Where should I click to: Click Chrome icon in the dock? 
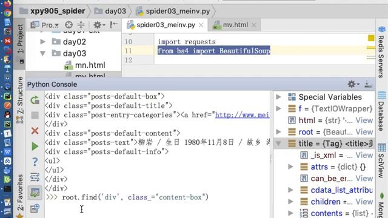7,12
